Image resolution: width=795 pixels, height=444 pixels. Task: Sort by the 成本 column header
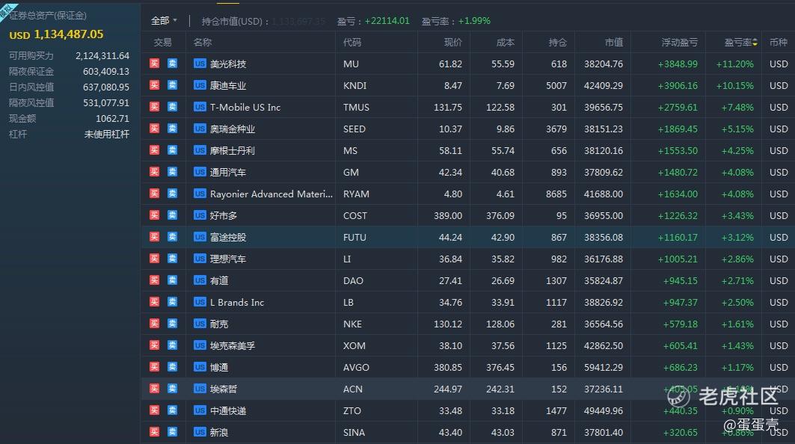click(506, 42)
